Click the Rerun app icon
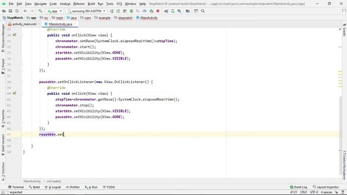This screenshot has width=347, height=195. click(x=112, y=11)
